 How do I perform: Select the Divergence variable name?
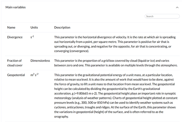coord(15,37)
